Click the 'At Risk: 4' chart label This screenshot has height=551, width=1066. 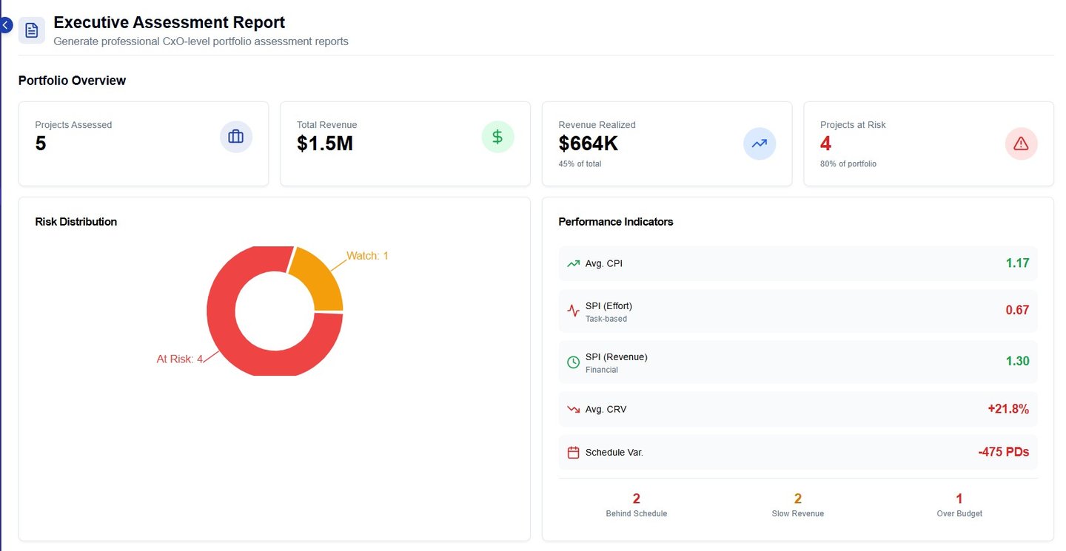179,359
